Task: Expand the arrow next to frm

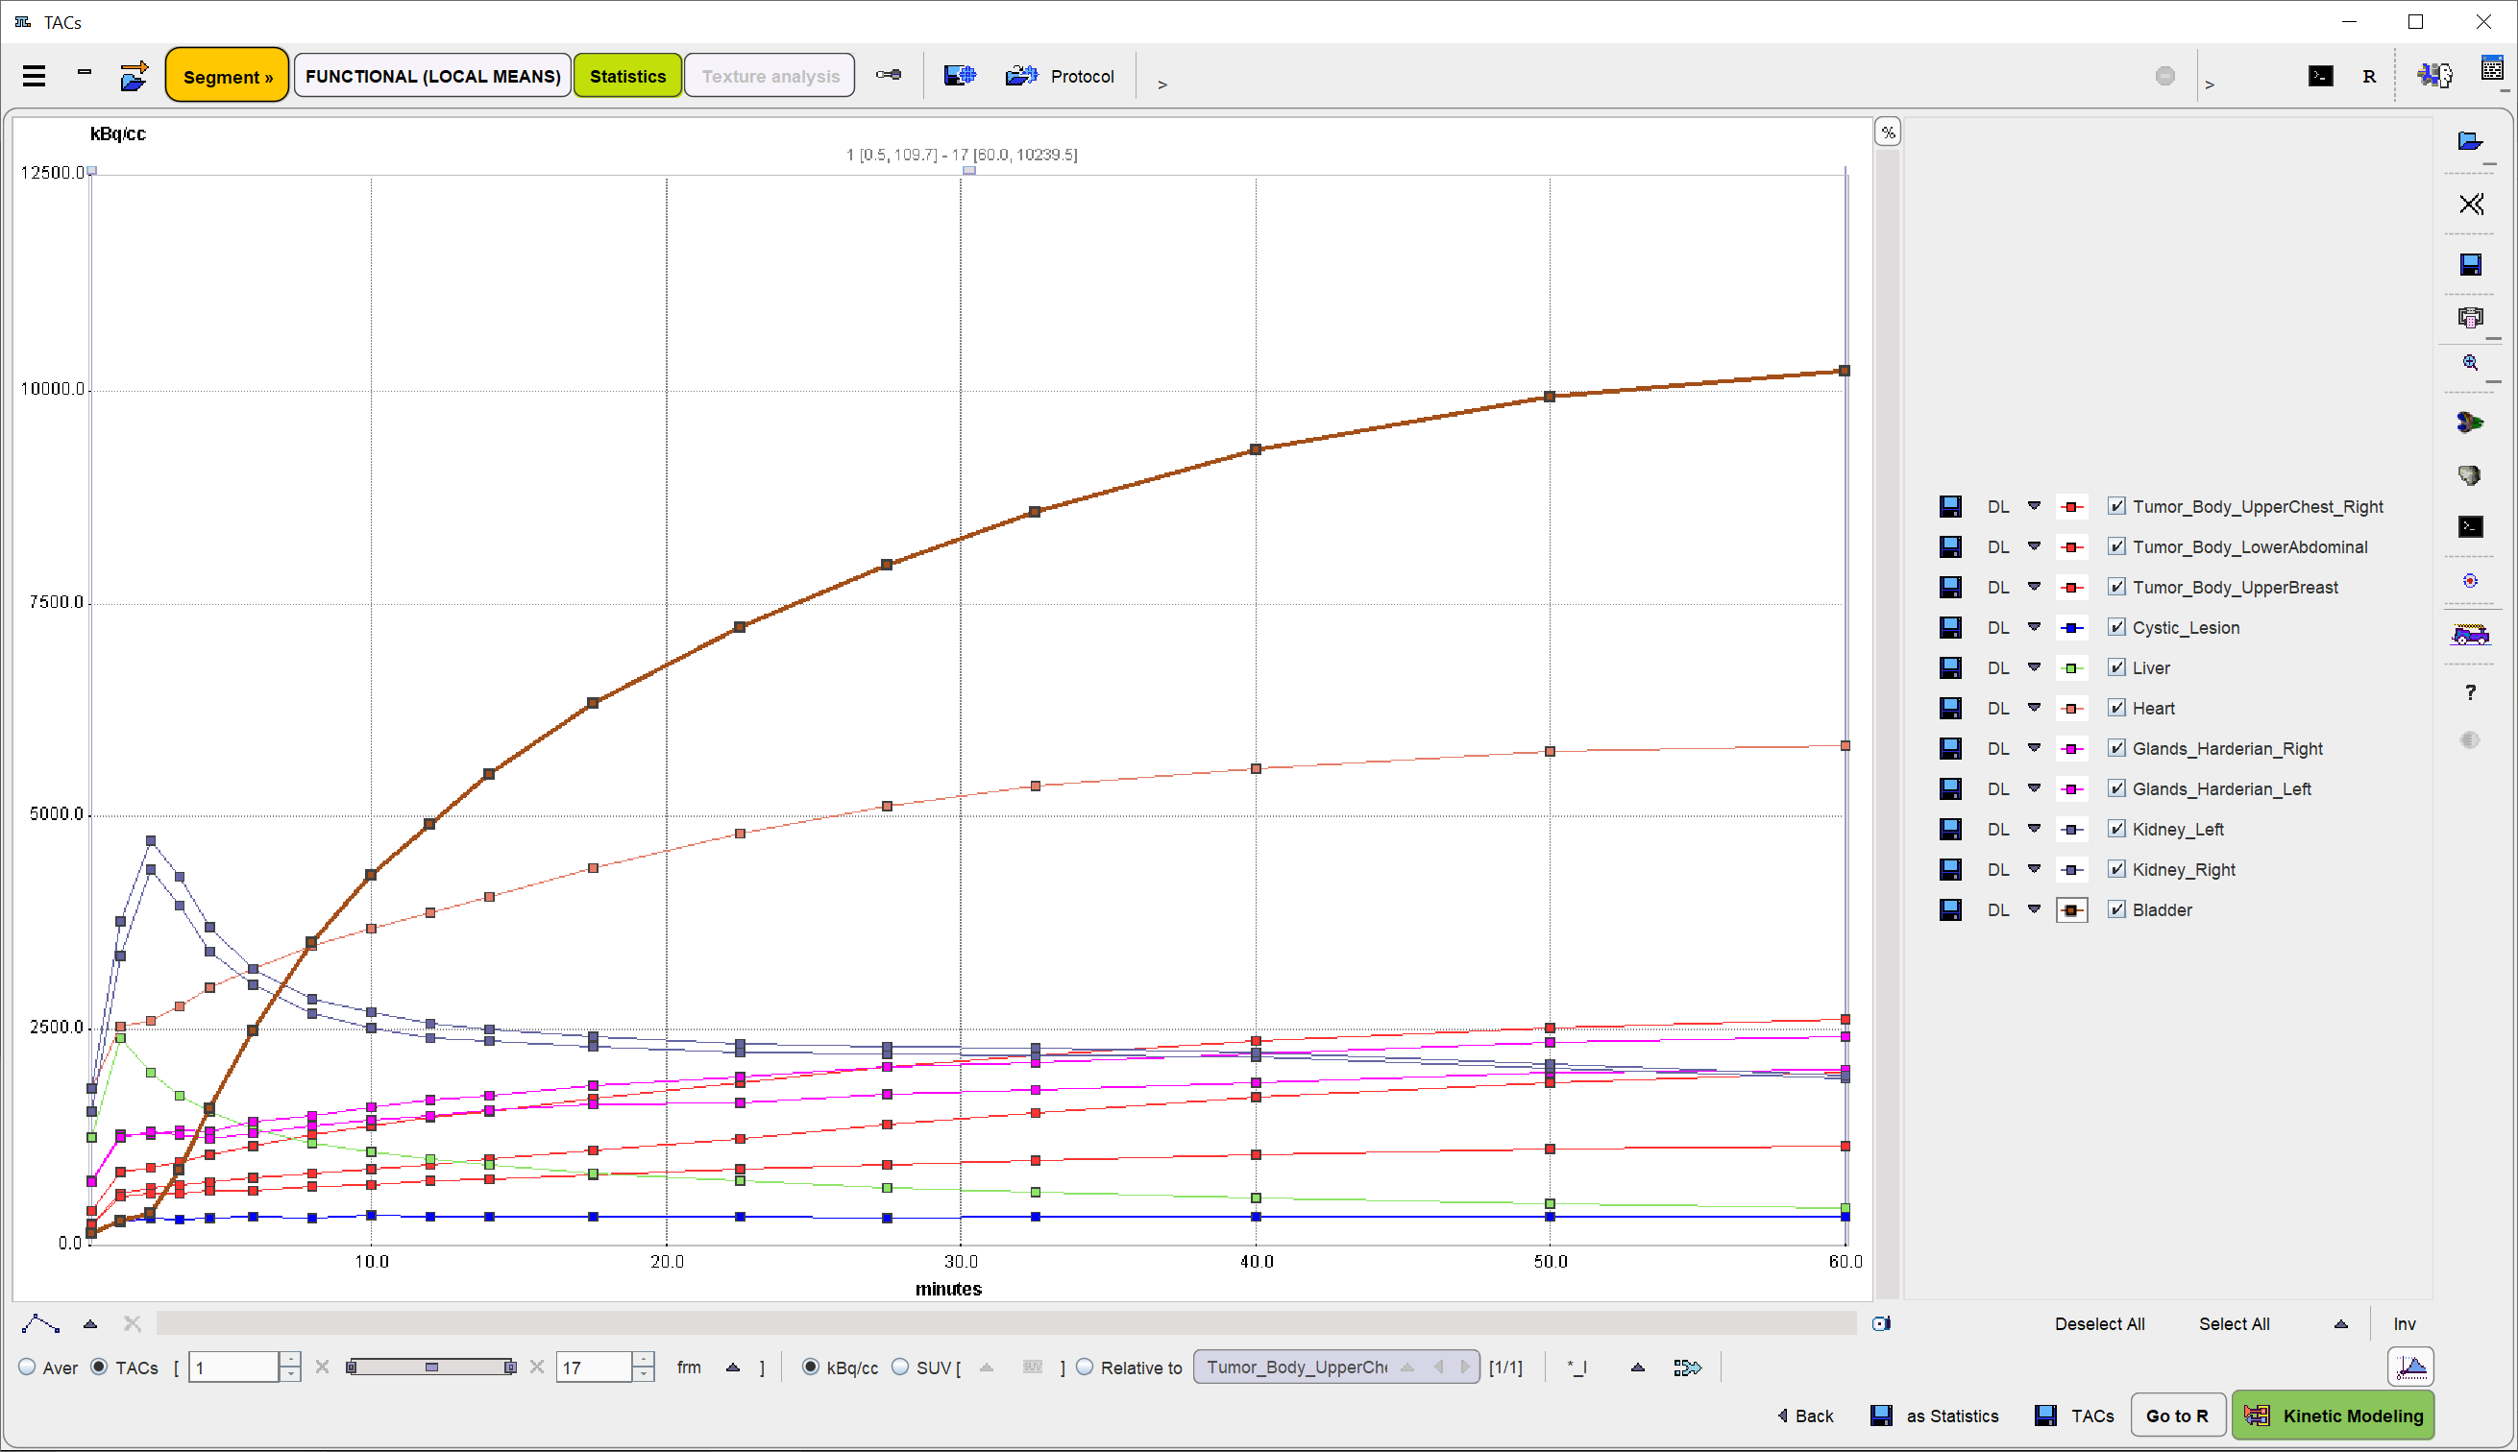Action: coord(733,1367)
